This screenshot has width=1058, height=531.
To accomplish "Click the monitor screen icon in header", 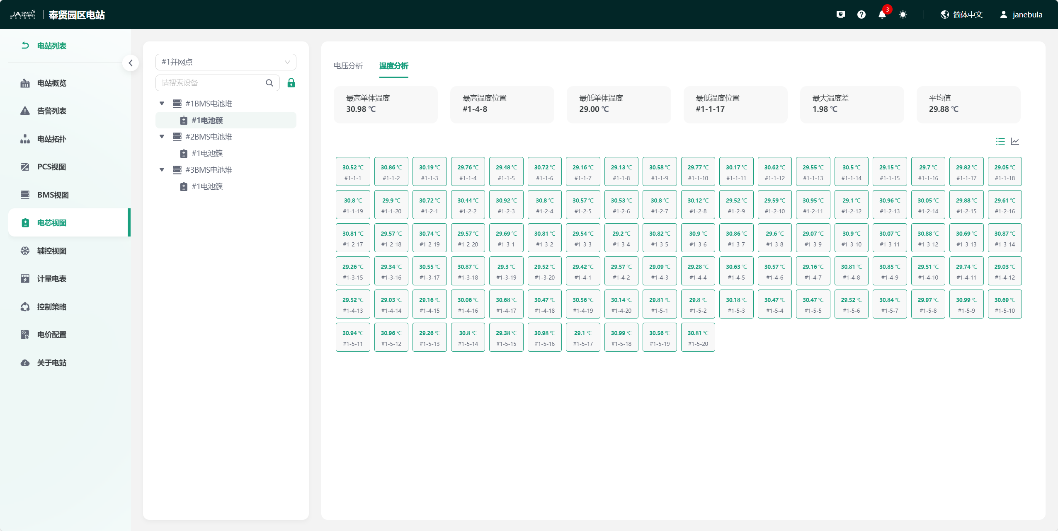I will click(x=840, y=15).
